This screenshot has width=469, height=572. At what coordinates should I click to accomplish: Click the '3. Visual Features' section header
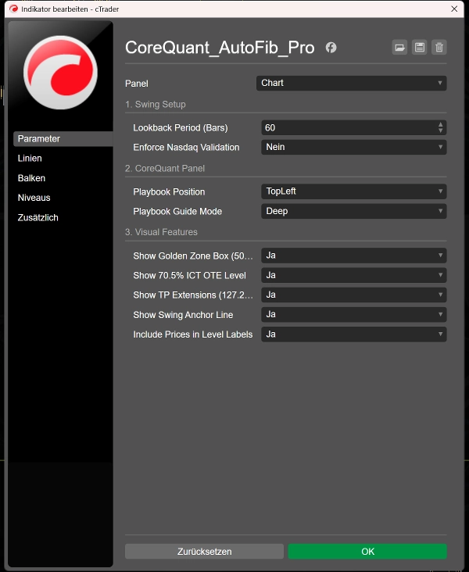[161, 232]
